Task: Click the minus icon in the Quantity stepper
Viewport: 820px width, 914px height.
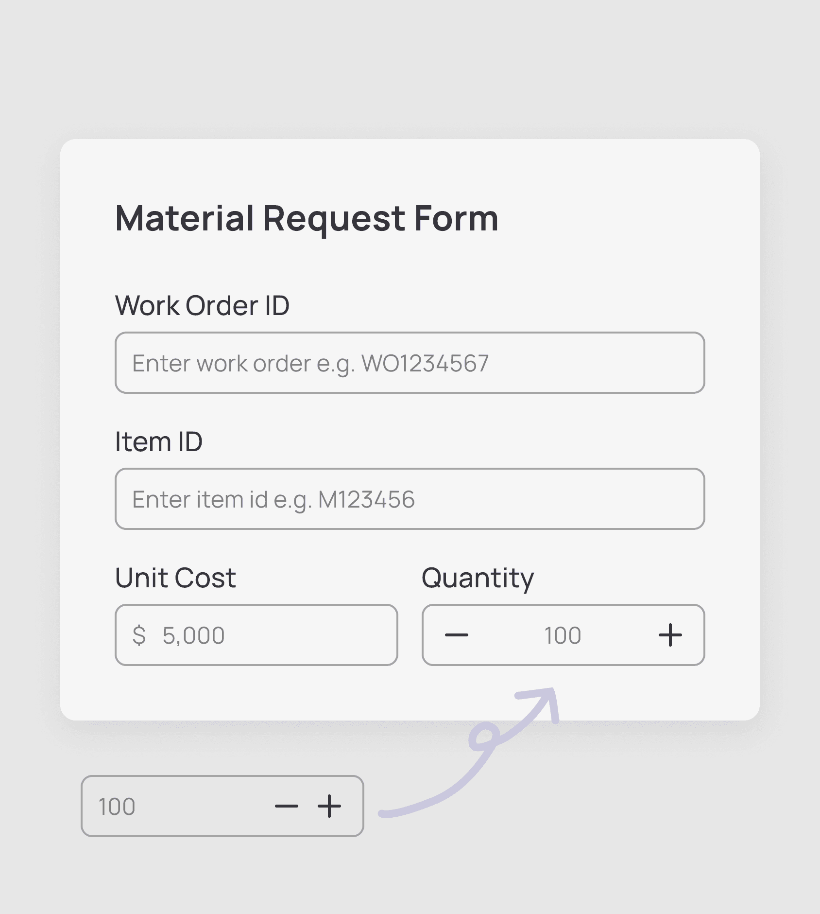Action: (457, 634)
